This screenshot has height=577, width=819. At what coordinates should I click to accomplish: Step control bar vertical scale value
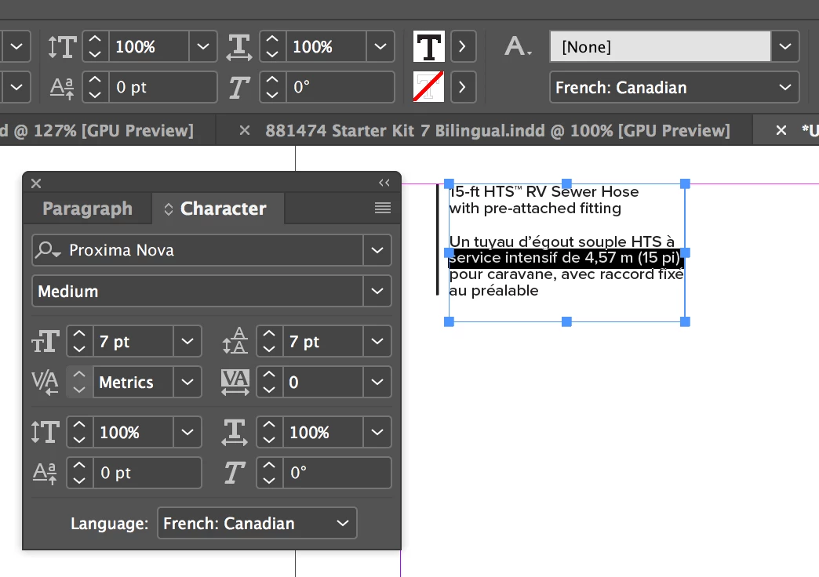(x=95, y=46)
